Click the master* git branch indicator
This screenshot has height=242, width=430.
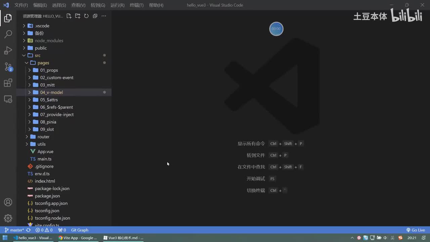coord(14,230)
